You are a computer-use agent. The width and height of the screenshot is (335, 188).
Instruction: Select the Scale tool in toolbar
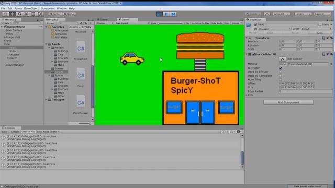pyautogui.click(x=27, y=14)
